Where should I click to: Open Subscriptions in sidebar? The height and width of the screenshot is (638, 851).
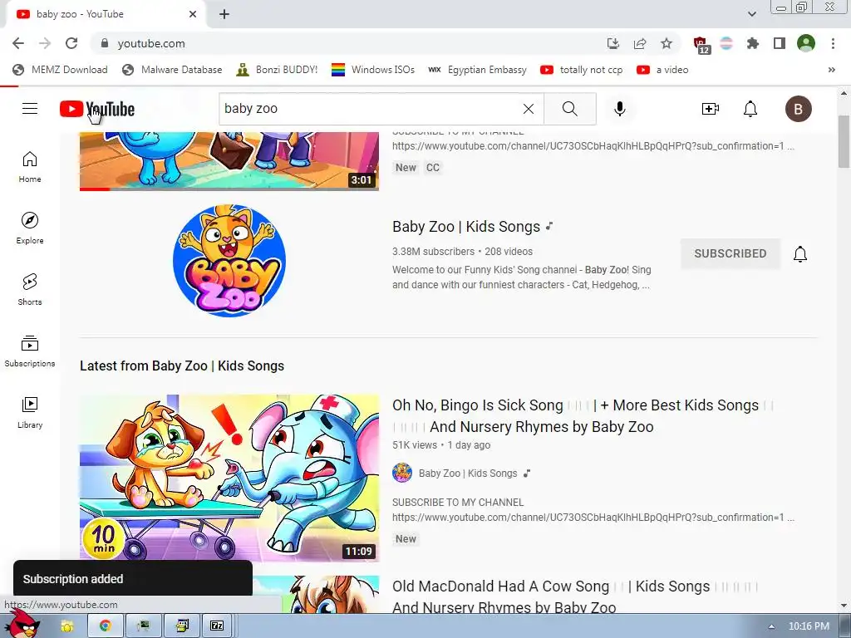30,351
